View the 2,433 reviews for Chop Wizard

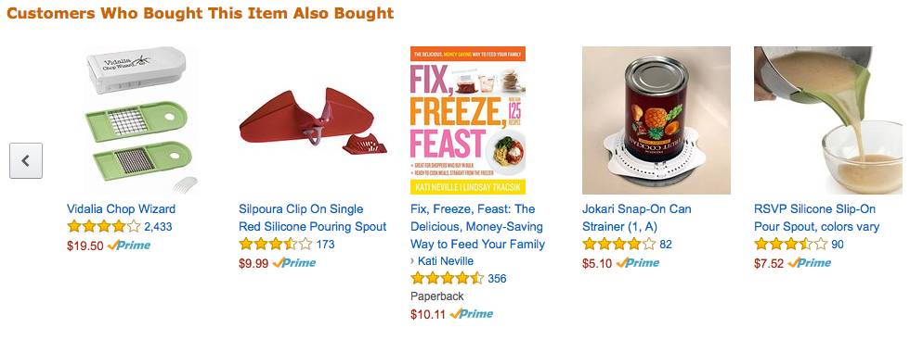(158, 227)
